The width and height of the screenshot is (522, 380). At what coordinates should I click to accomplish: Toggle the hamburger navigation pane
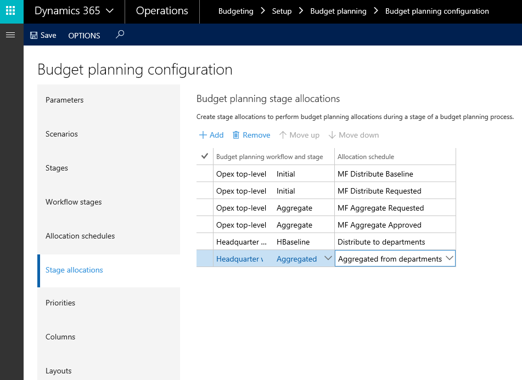(x=10, y=35)
